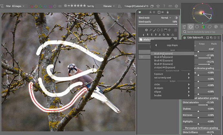This screenshot has width=223, height=135.
Task: Select the brush shape tool
Action: pos(154,30)
